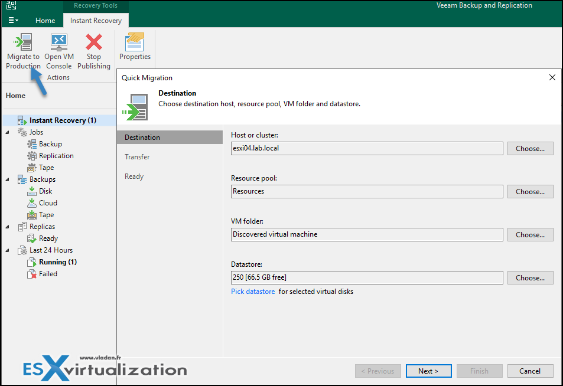Click Next to continue the wizard
563x386 pixels.
click(x=428, y=371)
